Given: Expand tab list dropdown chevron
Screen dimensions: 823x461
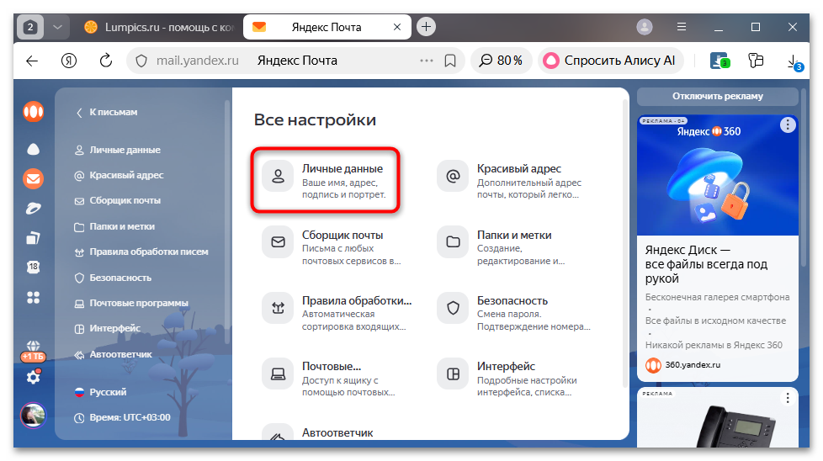Looking at the screenshot, I should [x=57, y=27].
